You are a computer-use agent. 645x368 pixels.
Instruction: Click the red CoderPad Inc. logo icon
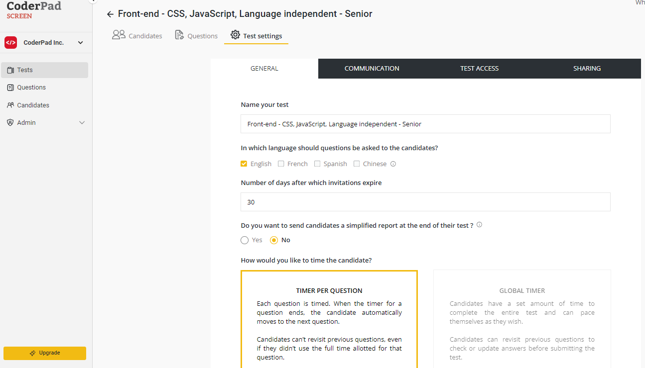(x=11, y=43)
